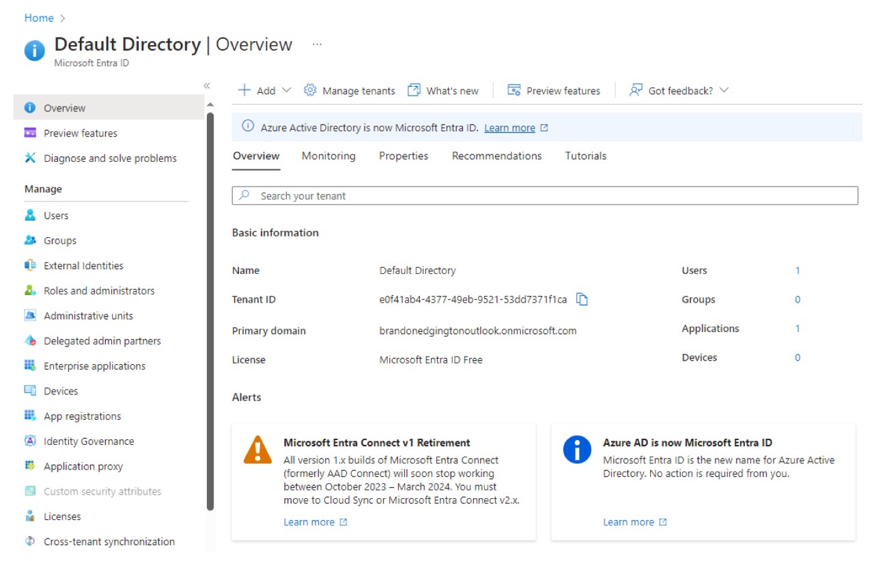The width and height of the screenshot is (874, 561).
Task: Go to Home breadcrumb link
Action: [39, 18]
